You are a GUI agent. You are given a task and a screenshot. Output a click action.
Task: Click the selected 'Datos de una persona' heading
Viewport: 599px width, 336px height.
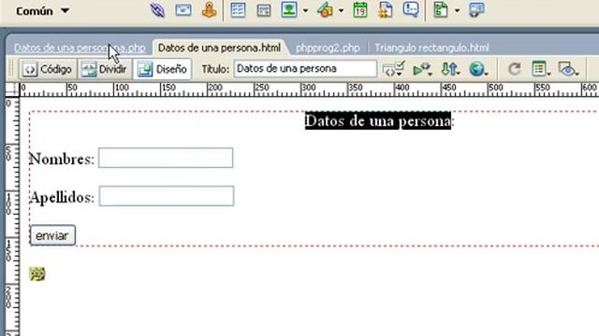tap(378, 120)
